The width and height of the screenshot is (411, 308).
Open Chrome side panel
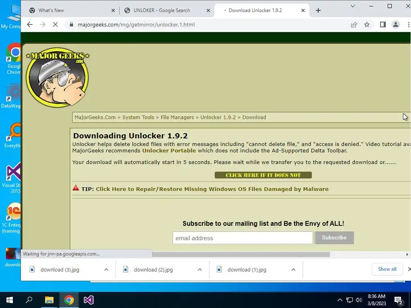tap(383, 24)
